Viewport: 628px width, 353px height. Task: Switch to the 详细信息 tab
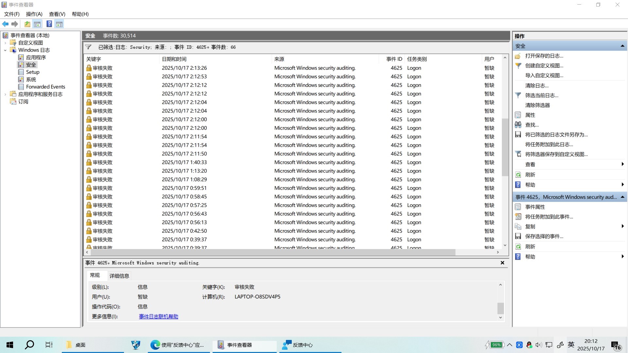coord(119,276)
